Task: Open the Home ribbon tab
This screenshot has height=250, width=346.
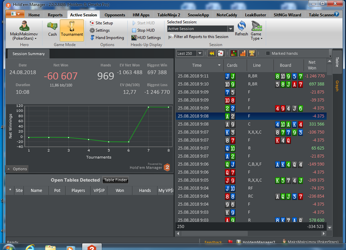Action: (34, 15)
